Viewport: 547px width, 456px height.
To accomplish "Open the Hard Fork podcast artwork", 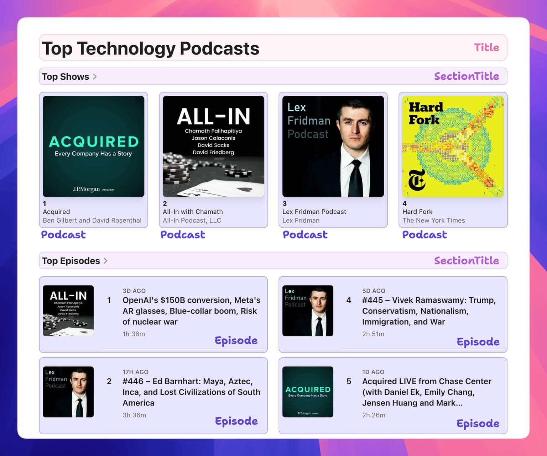I will [x=453, y=146].
